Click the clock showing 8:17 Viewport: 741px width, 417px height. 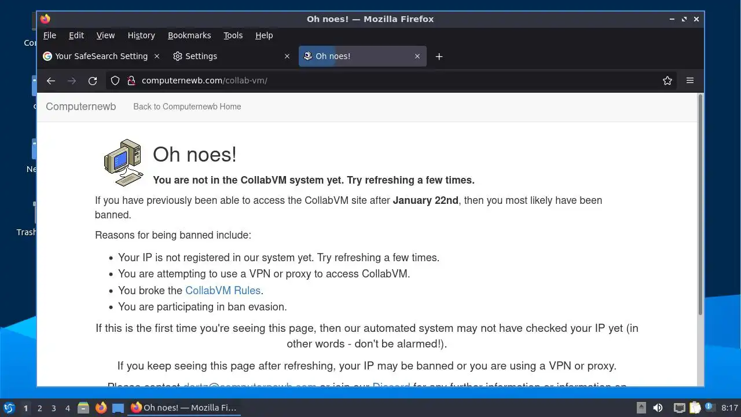(729, 408)
